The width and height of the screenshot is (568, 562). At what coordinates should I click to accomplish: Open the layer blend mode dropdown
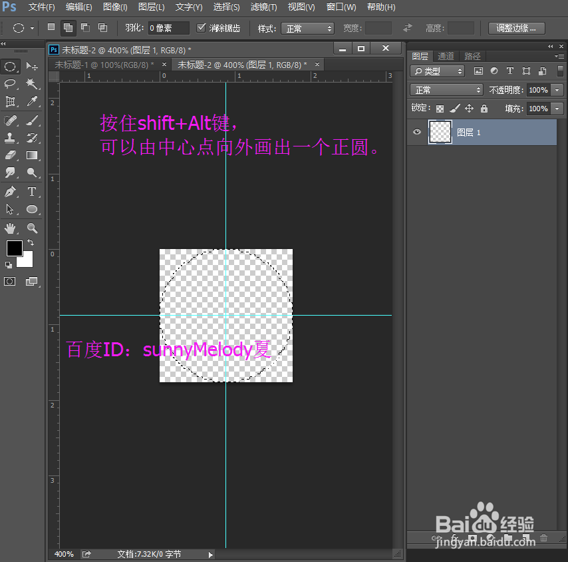pyautogui.click(x=447, y=89)
